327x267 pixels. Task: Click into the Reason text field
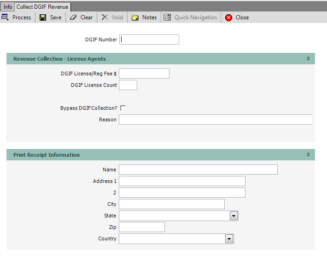click(215, 119)
